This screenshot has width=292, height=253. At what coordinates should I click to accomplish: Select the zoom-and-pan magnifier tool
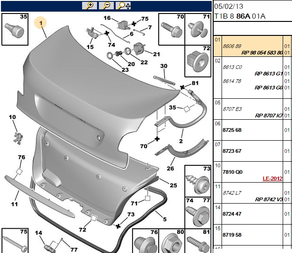[123, 6]
